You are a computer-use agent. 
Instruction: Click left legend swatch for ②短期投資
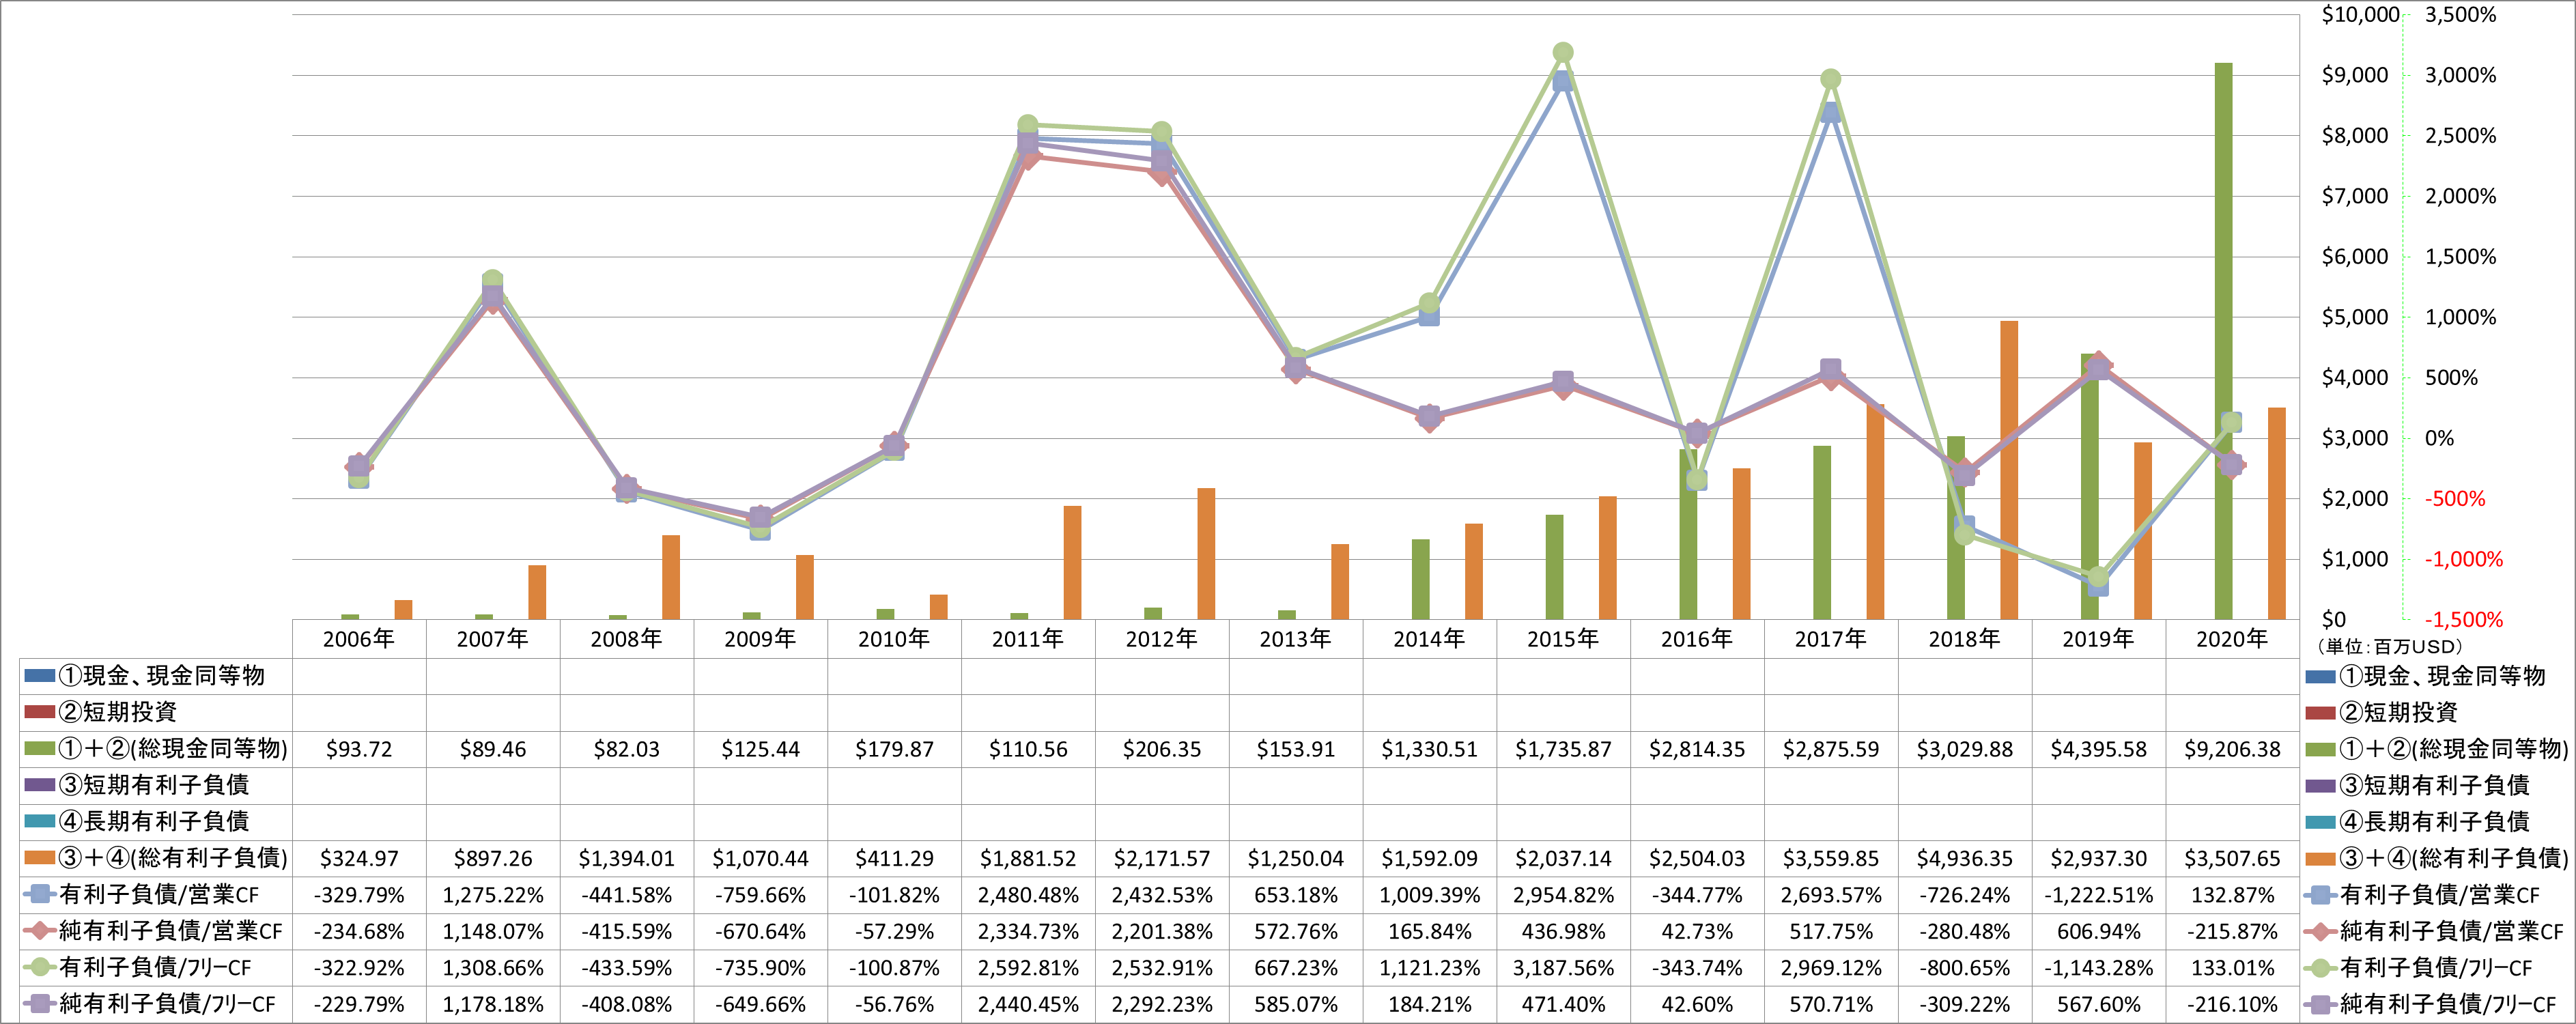(x=40, y=712)
